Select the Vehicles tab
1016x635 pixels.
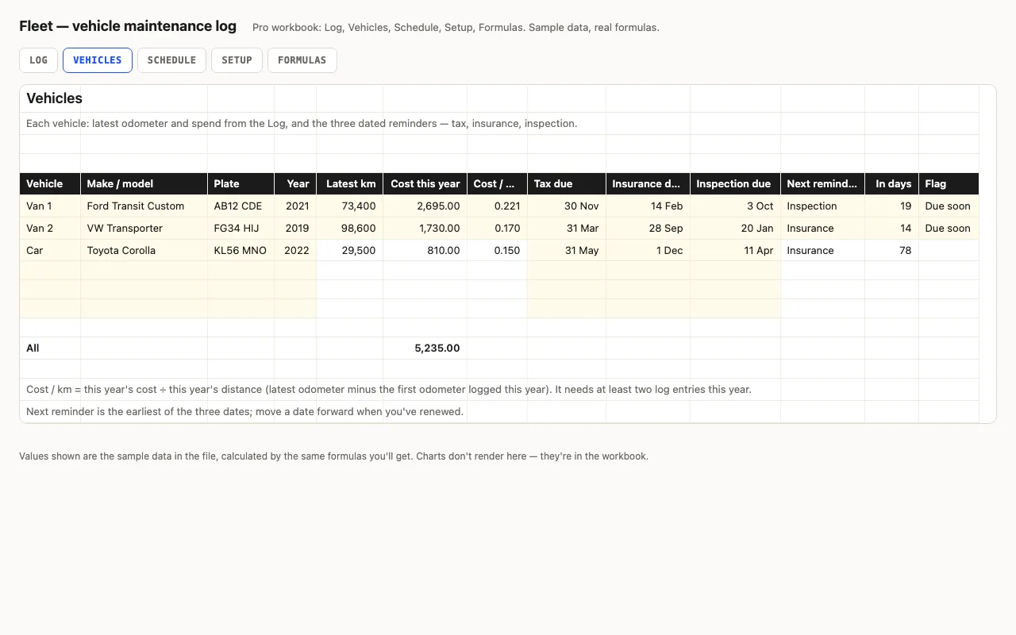pyautogui.click(x=98, y=60)
